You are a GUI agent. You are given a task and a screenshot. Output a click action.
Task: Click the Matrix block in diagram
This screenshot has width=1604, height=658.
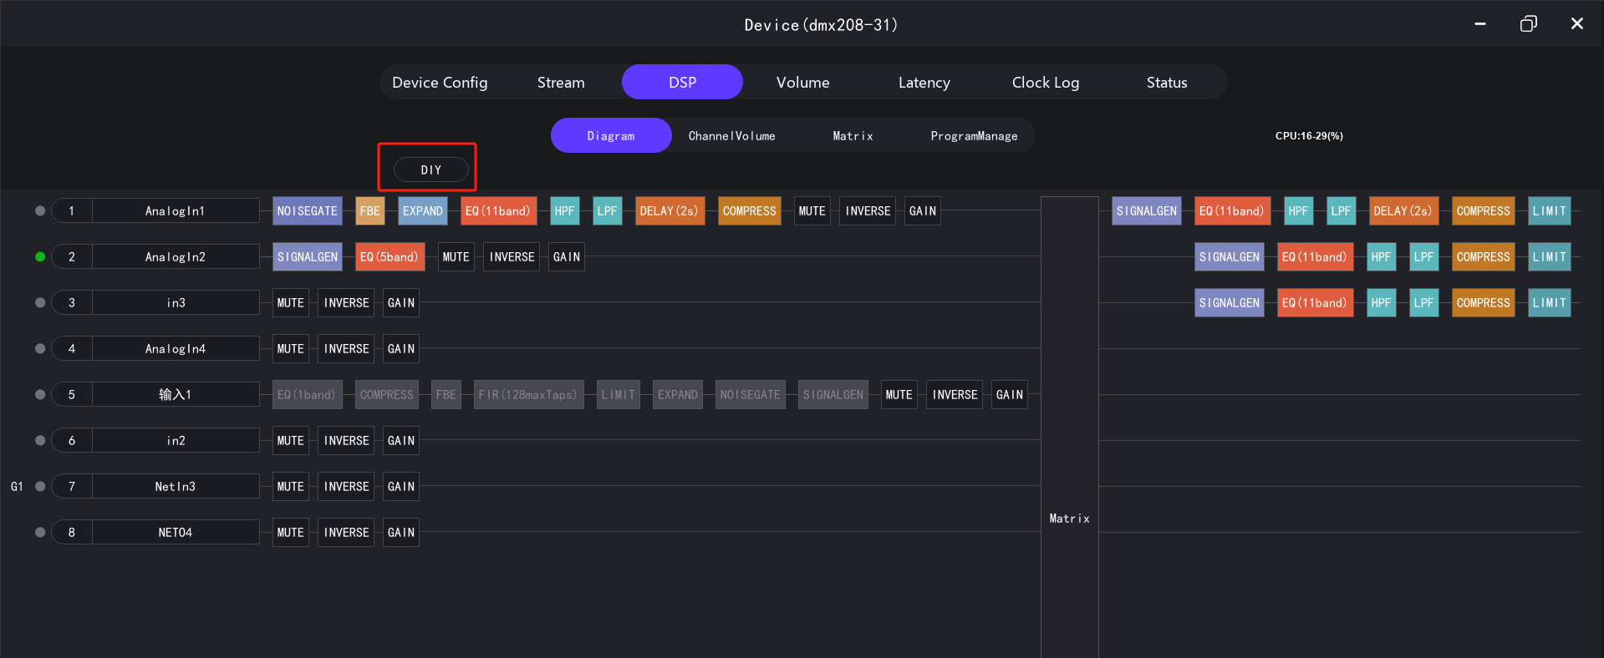click(x=1070, y=428)
